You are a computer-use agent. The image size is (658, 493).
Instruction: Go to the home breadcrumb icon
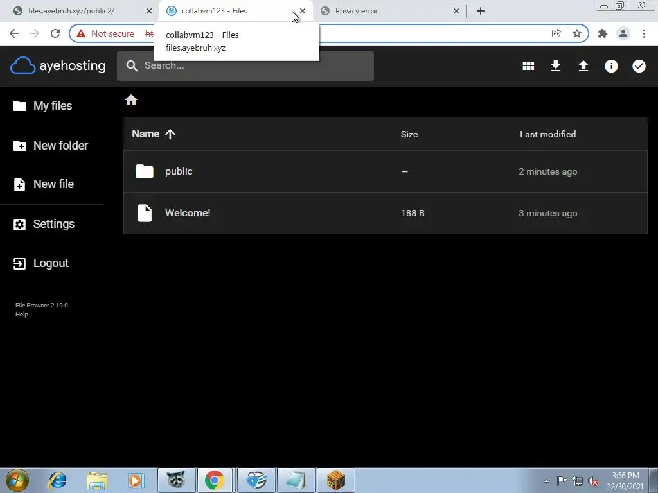(x=131, y=100)
